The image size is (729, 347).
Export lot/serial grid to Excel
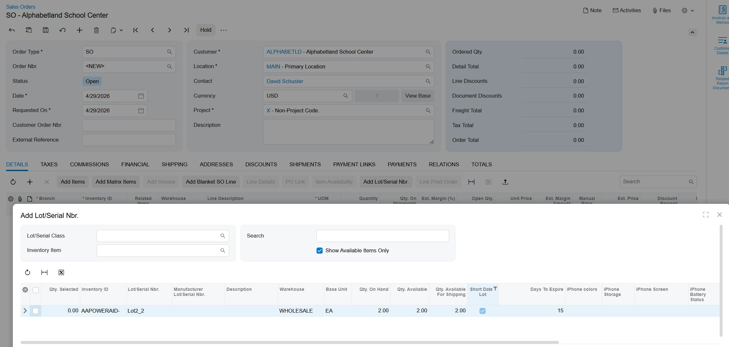click(x=61, y=273)
